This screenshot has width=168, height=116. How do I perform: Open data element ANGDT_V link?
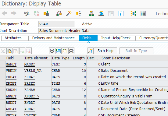point(32,97)
